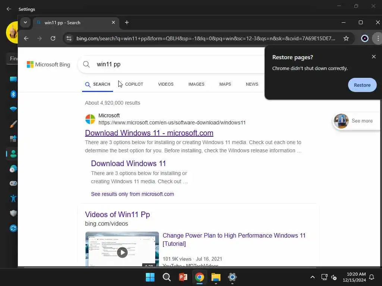Bookmark this page with the star icon
Viewport: 382px width, 286px height.
pos(346,38)
